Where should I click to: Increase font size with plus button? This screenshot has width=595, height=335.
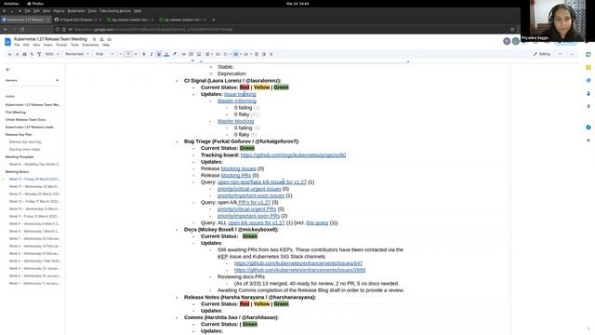(136, 54)
